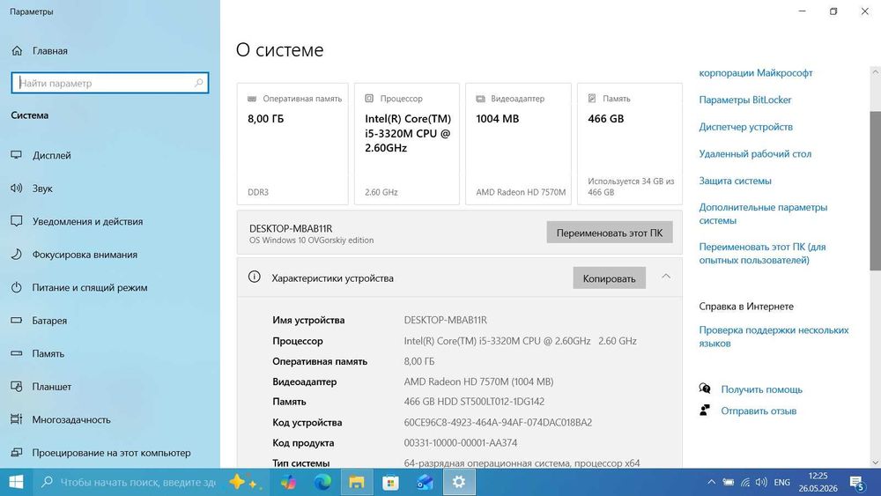881x496 pixels.
Task: Click the Видеоадаптер card icon
Action: pos(480,99)
